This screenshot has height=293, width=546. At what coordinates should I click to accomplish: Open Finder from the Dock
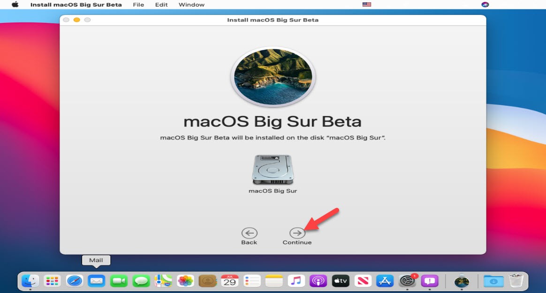click(x=30, y=281)
